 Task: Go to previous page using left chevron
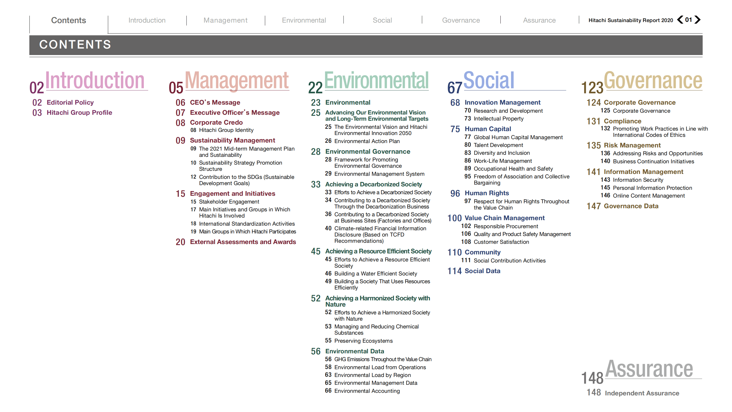click(680, 20)
